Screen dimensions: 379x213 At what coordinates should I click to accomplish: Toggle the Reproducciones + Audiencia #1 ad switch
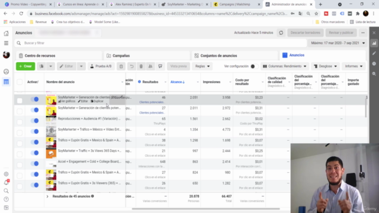(34, 121)
